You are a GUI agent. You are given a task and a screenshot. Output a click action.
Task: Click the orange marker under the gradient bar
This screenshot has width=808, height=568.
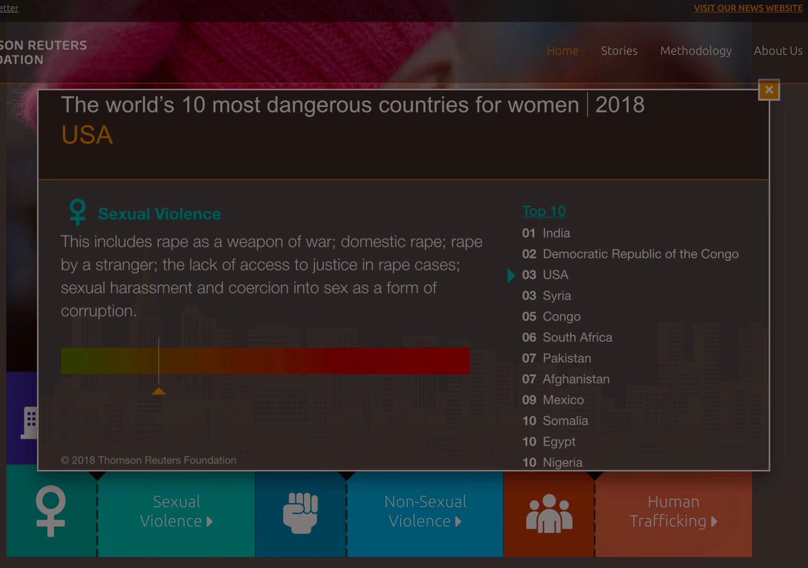tap(158, 391)
